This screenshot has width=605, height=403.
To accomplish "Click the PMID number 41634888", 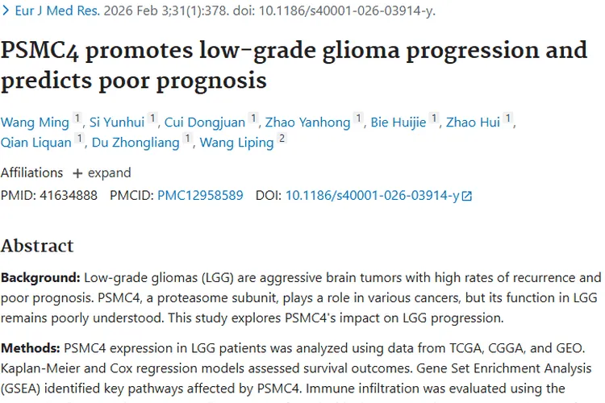I will tap(68, 195).
